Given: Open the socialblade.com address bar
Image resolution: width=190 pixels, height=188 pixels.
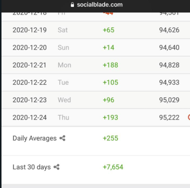Looking at the screenshot, I should tap(100, 4).
